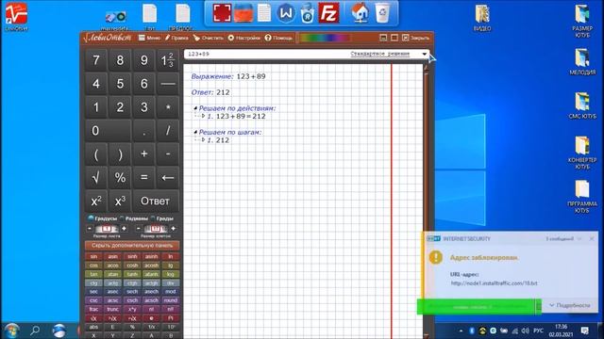Click the Размер клеток slider
The width and height of the screenshot is (604, 339).
pyautogui.click(x=156, y=229)
